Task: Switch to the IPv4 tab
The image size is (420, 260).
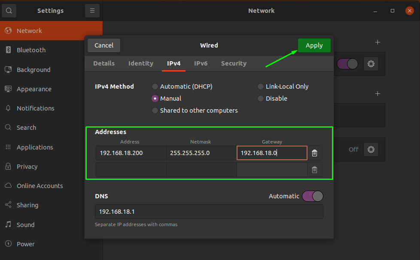Action: pos(174,63)
